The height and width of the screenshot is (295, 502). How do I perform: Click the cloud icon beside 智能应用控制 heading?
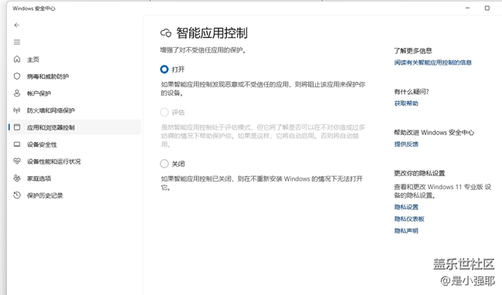tap(166, 33)
